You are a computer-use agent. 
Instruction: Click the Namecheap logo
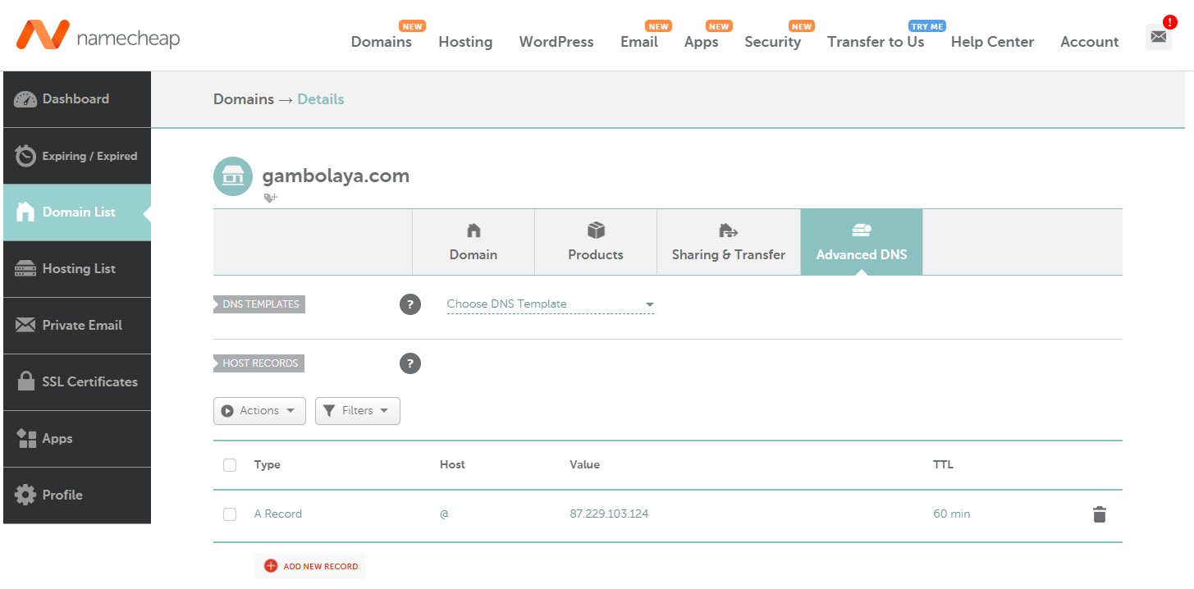click(98, 36)
